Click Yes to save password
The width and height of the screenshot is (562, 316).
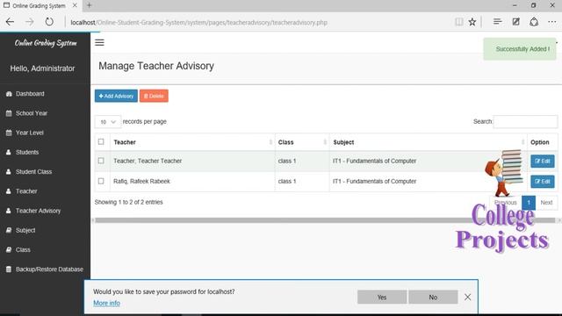(382, 297)
